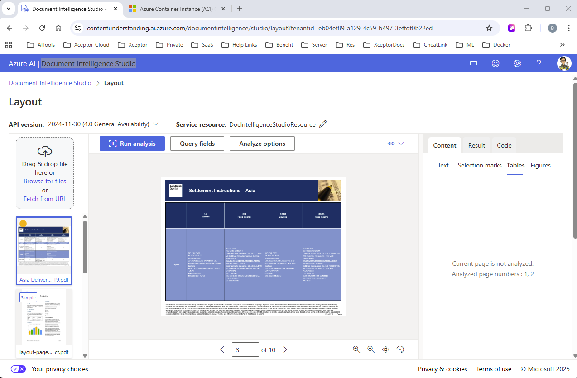
Task: Open the help question mark icon
Action: pyautogui.click(x=539, y=63)
